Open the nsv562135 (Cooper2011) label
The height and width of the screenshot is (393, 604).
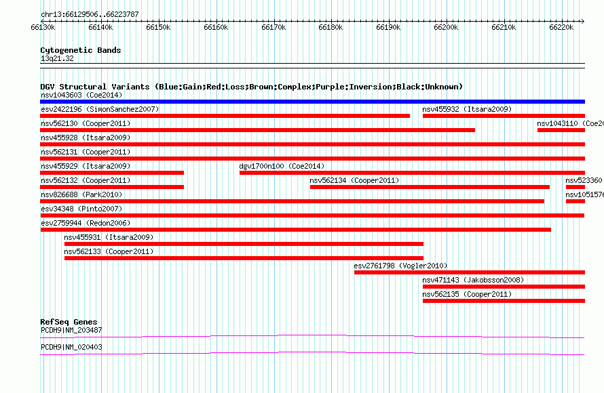tap(467, 294)
